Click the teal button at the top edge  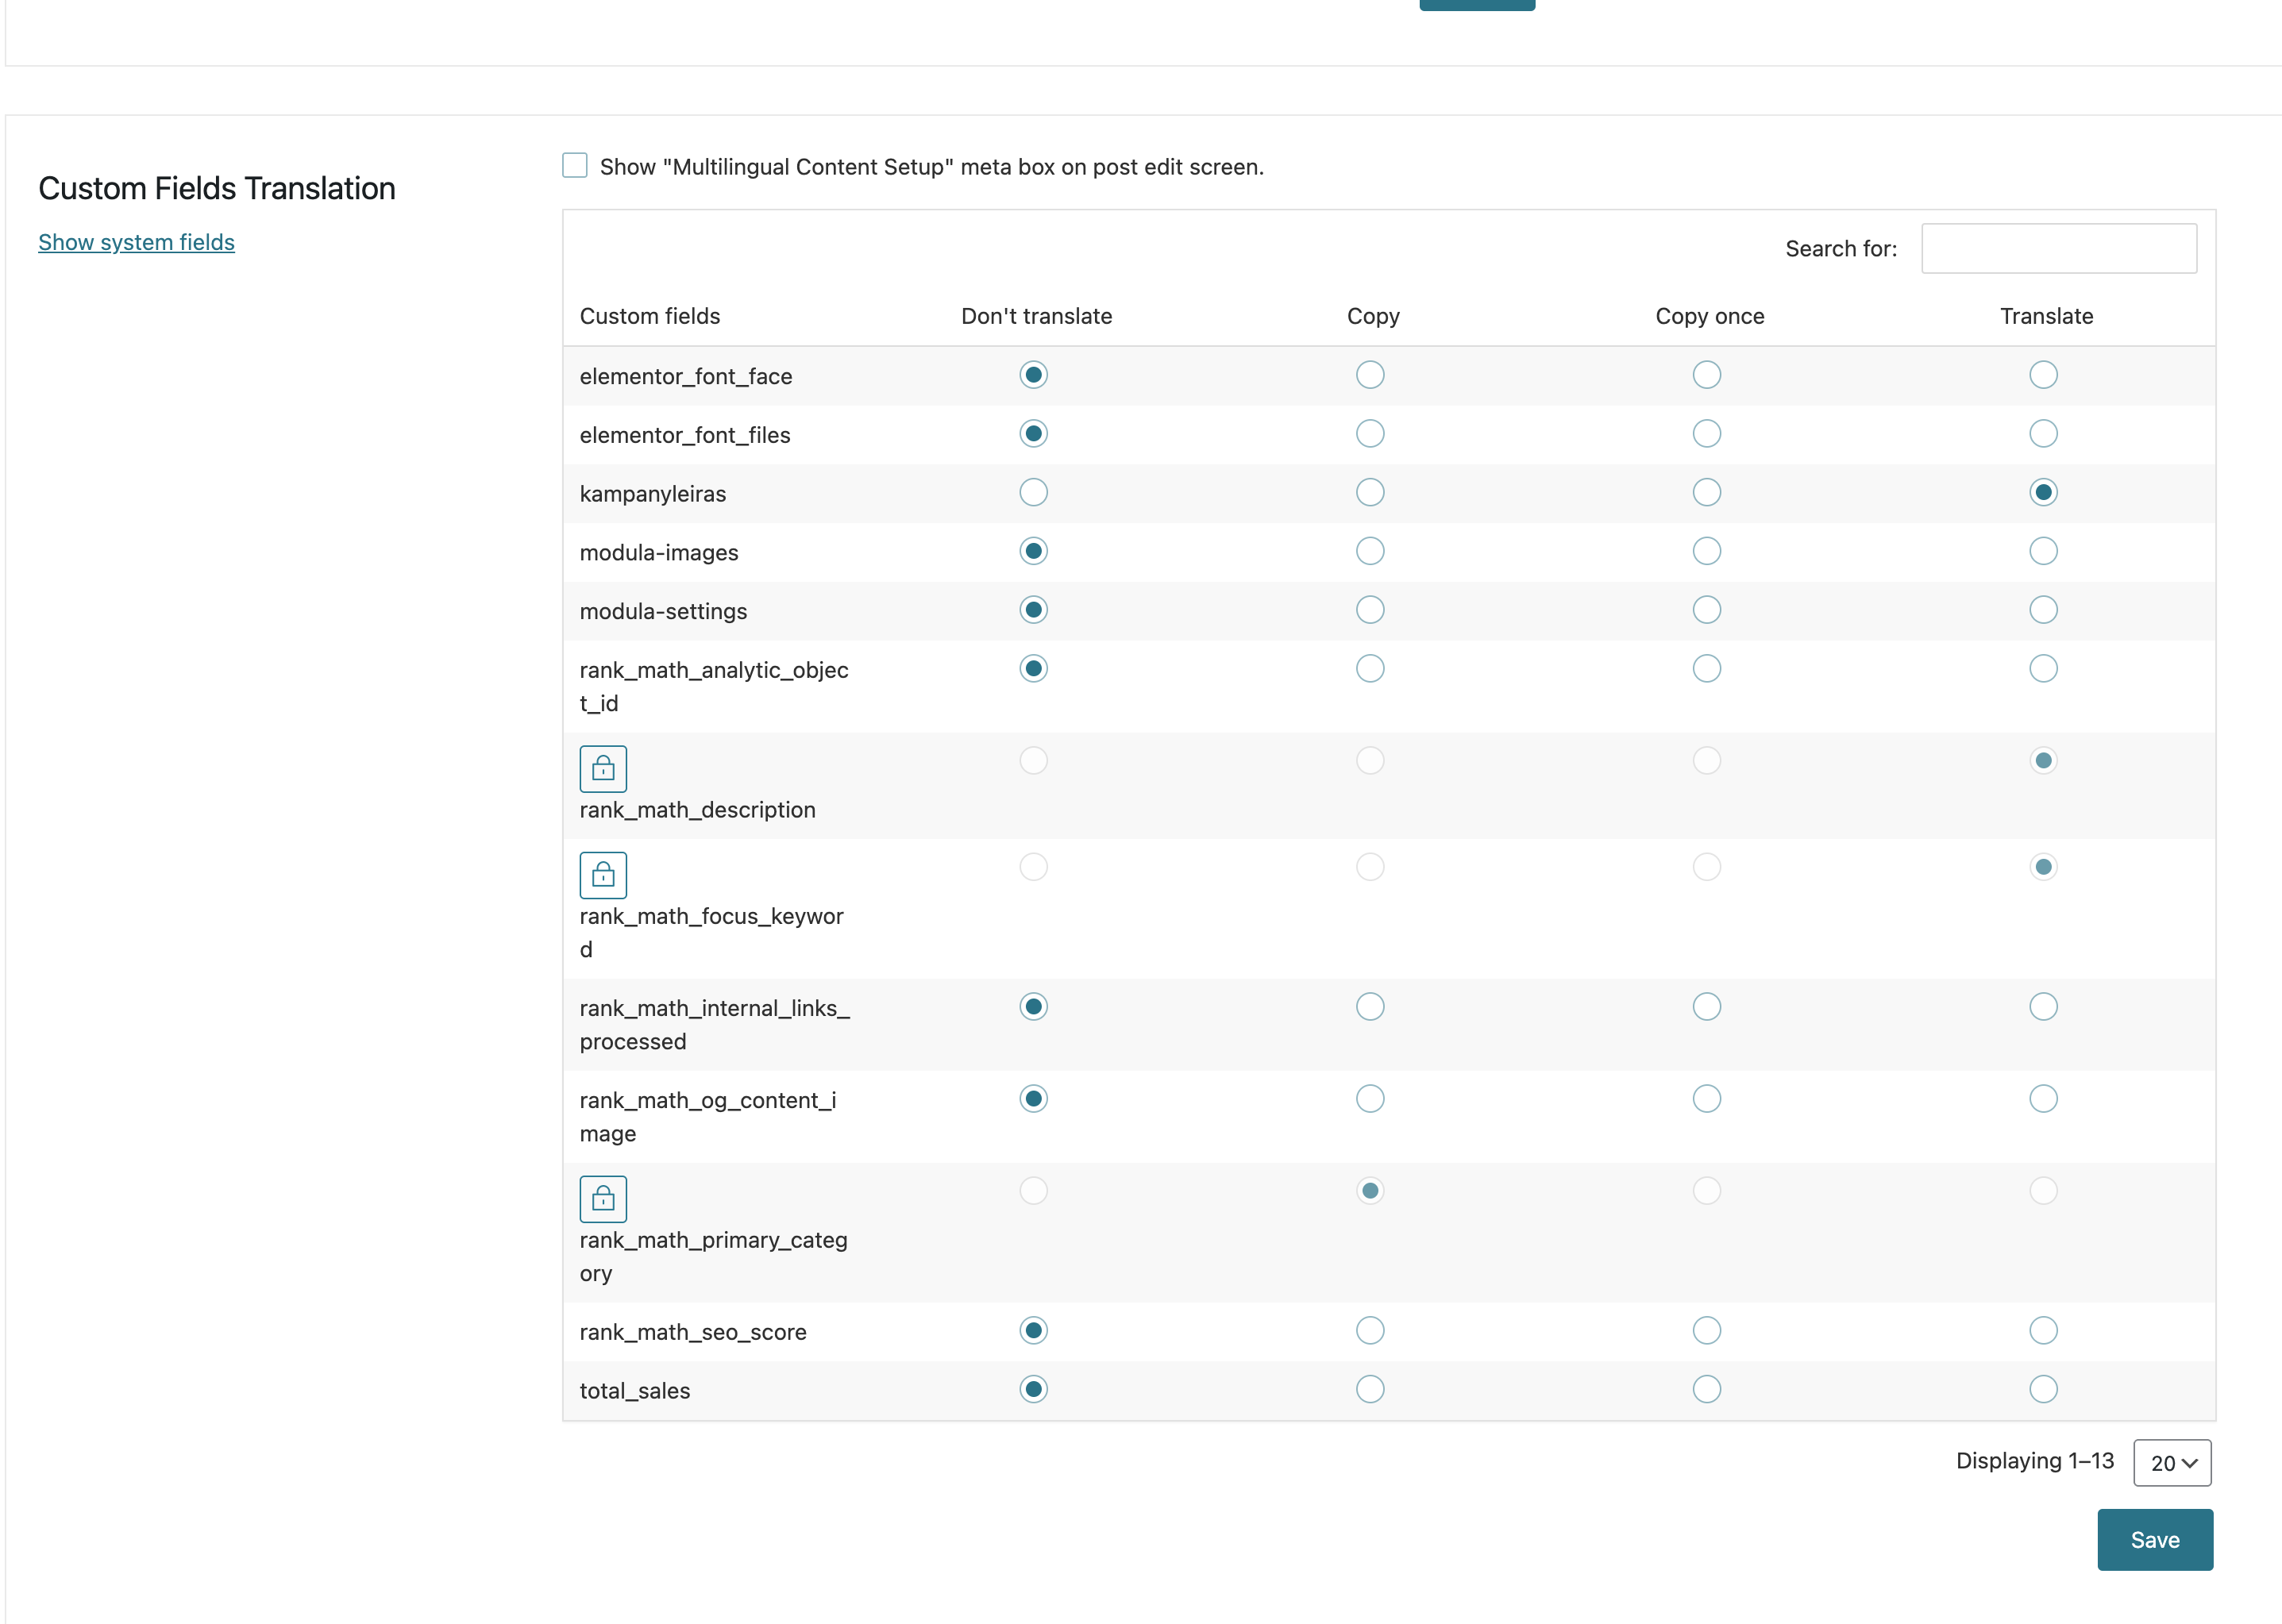click(x=1475, y=4)
